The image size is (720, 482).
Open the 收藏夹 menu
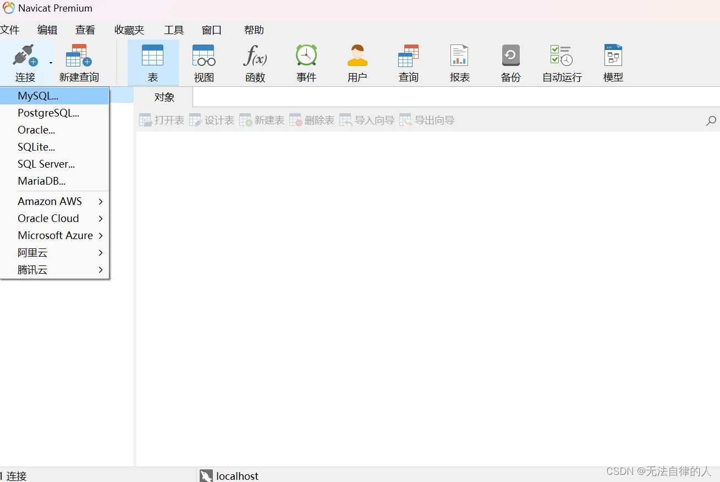coord(129,30)
